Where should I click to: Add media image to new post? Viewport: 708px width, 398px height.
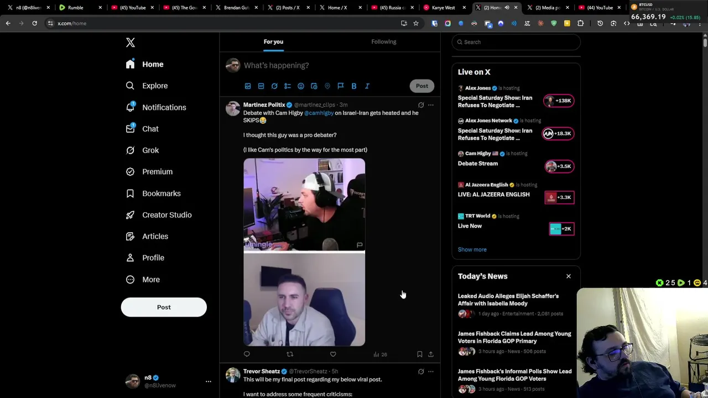[x=248, y=86]
